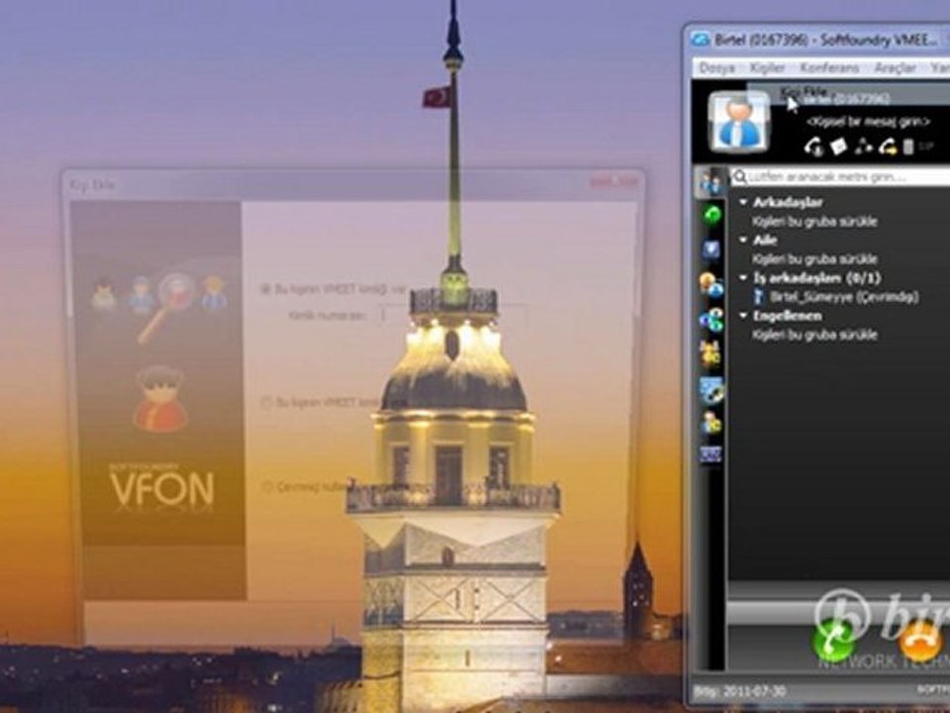Click the green call button

[833, 641]
